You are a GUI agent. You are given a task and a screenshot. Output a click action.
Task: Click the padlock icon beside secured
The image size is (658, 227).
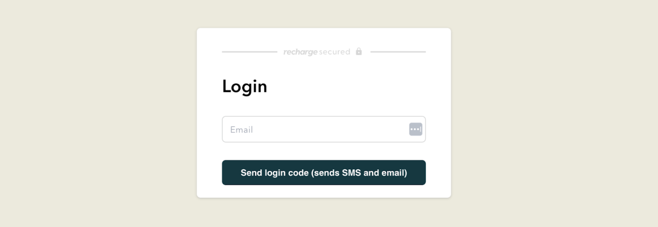coord(359,51)
